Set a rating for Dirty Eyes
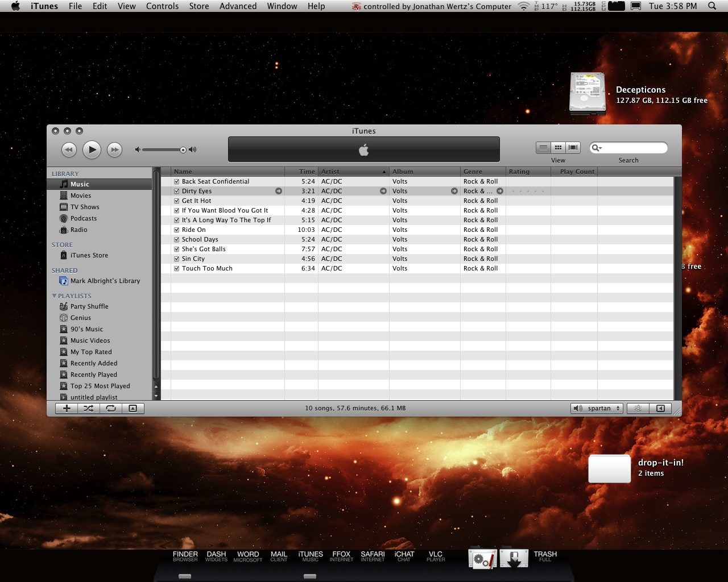Viewport: 728px width, 582px height. (x=528, y=191)
